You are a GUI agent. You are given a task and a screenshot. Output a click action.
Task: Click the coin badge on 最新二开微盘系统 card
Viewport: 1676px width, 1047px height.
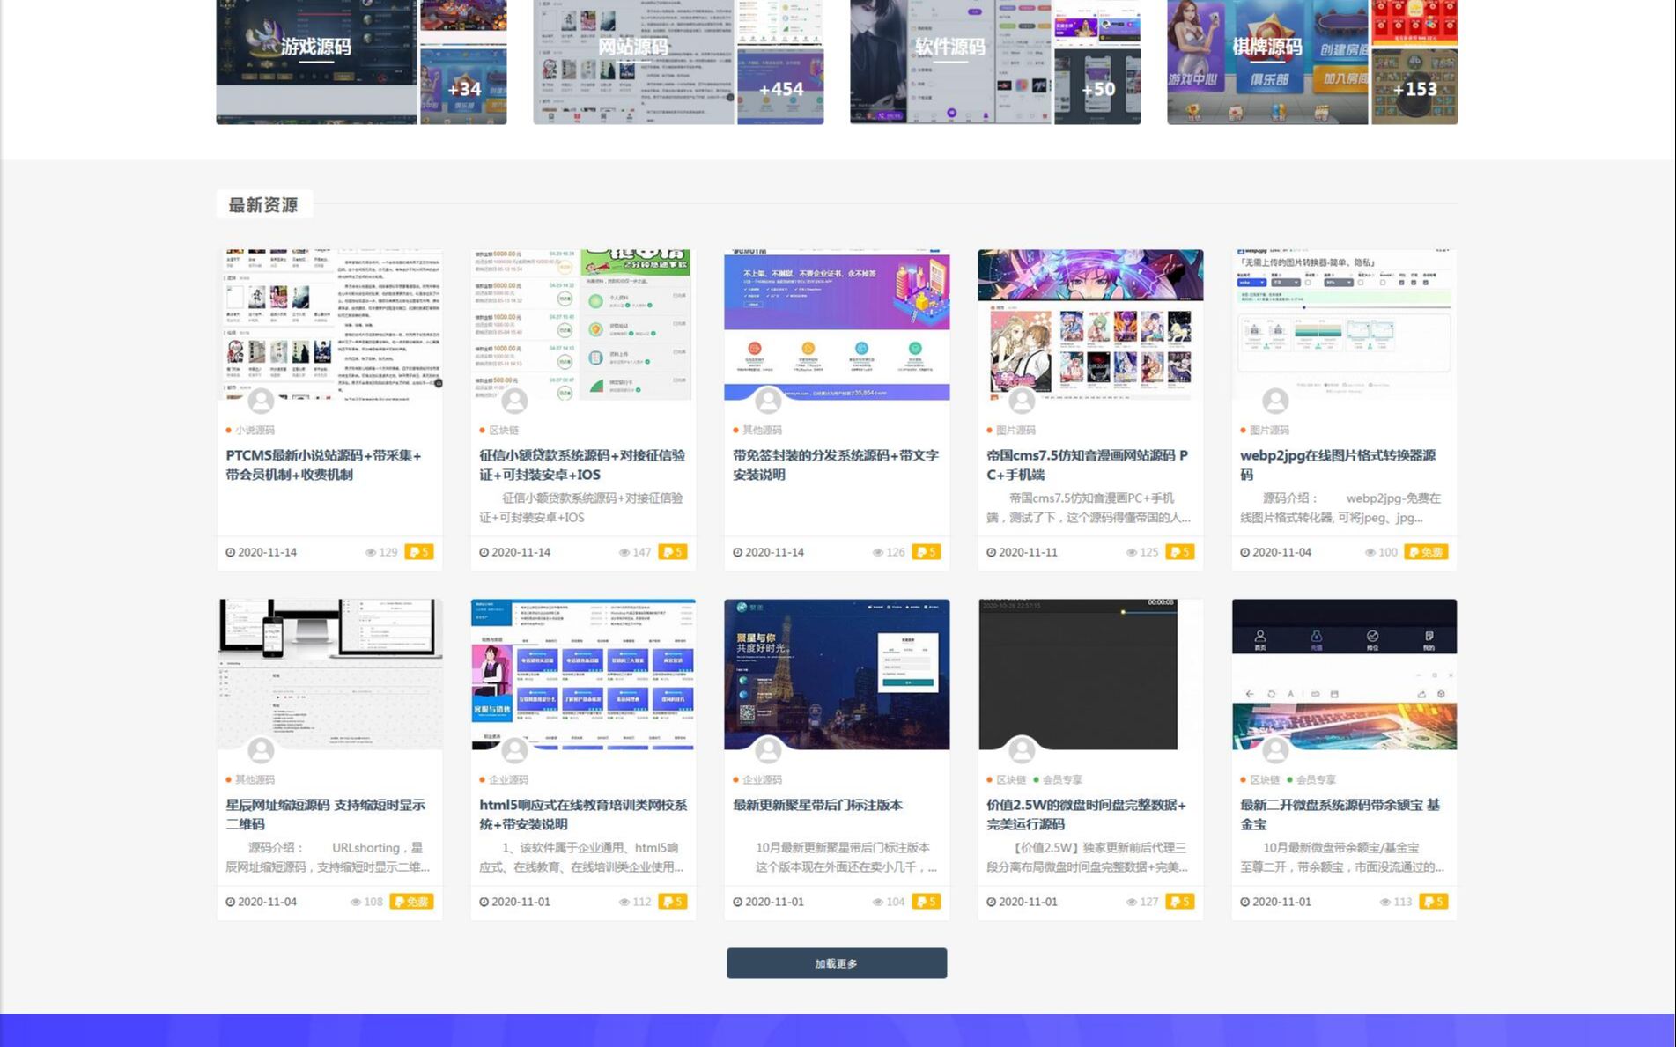[x=1435, y=902]
